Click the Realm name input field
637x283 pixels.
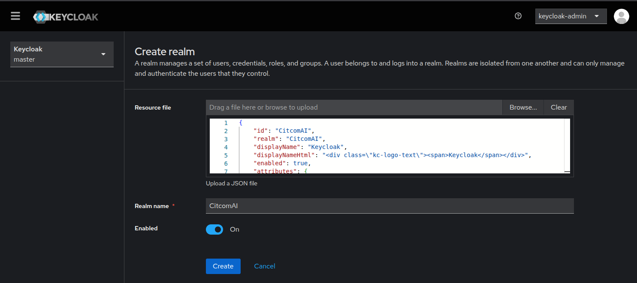click(390, 206)
